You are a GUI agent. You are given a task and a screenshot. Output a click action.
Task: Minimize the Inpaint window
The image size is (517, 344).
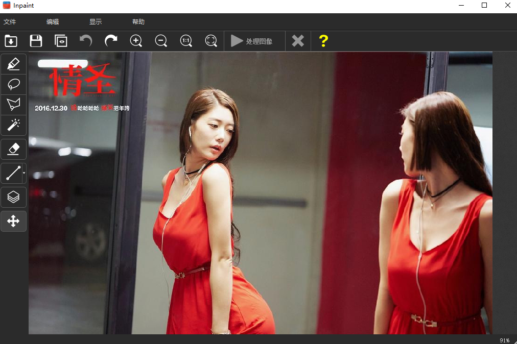point(461,6)
